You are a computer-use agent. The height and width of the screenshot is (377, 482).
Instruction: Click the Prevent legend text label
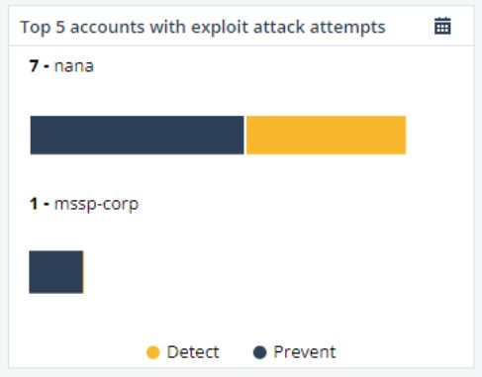[305, 352]
